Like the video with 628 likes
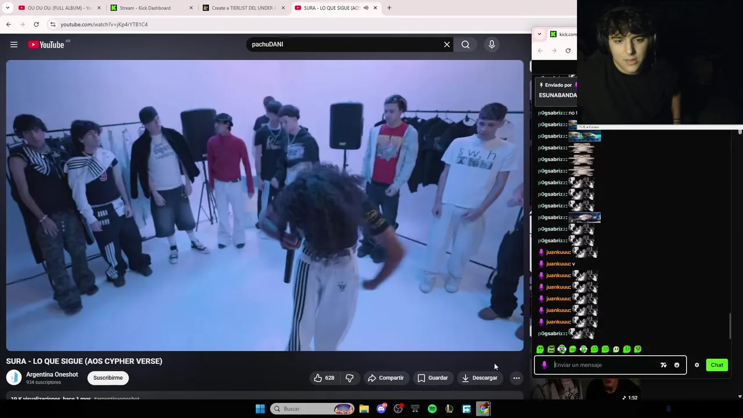 tap(324, 378)
